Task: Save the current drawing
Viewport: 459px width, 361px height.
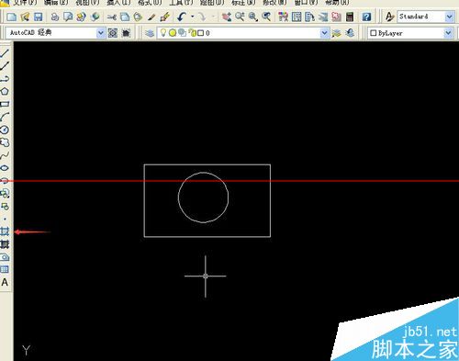Action: (x=38, y=17)
